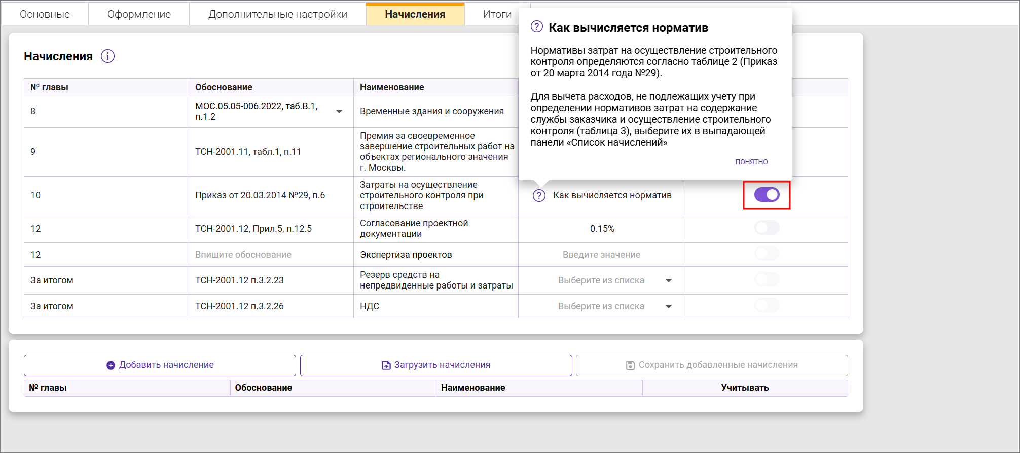Image resolution: width=1020 pixels, height=453 pixels.
Task: Click Согласование проектной документации name cell
Action: tap(436, 229)
